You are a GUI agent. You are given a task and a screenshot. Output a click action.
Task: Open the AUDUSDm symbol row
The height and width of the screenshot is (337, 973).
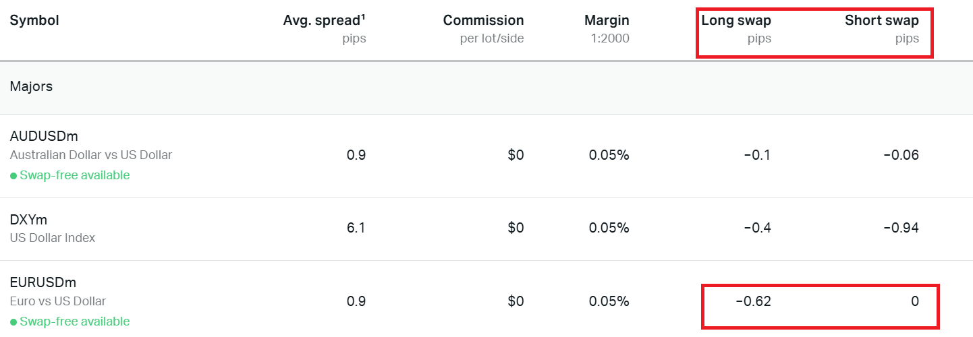44,137
